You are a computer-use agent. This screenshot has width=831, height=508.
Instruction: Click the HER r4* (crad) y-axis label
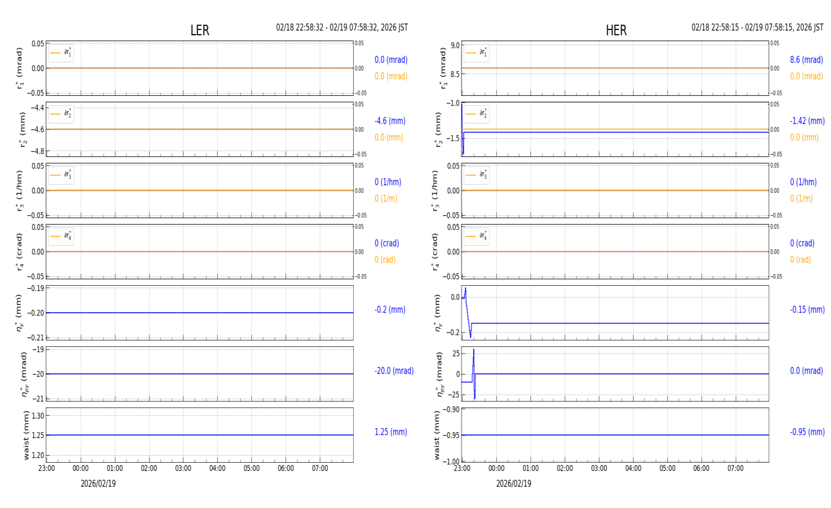(x=435, y=252)
